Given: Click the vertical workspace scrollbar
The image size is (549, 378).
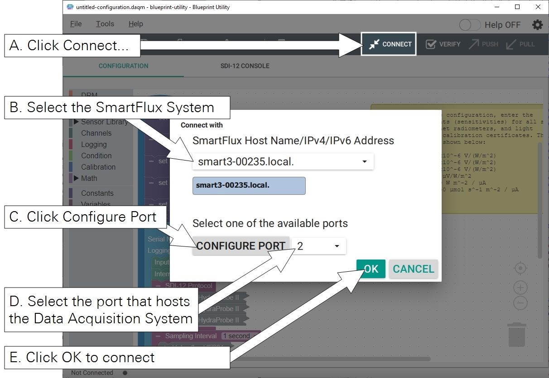Looking at the screenshot, I should (x=539, y=200).
